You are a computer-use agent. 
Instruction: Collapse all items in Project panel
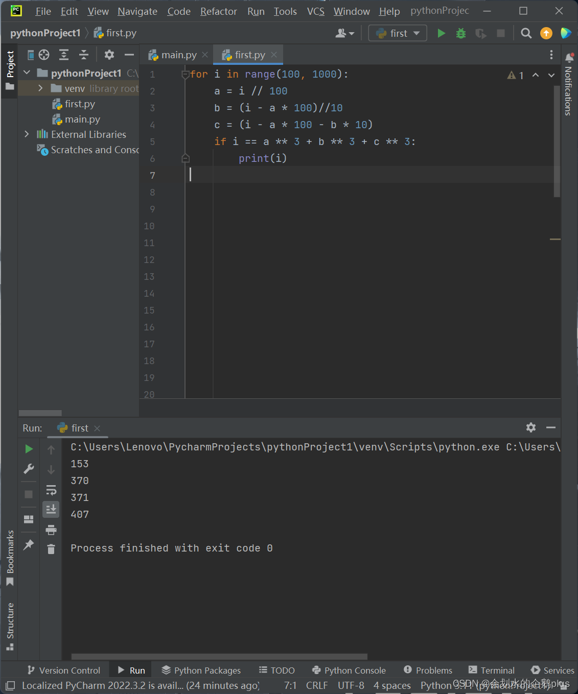[x=84, y=55]
